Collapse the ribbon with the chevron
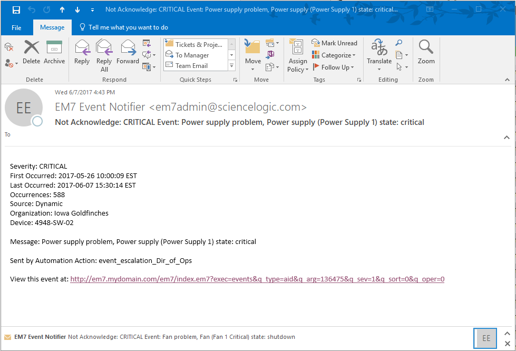Image resolution: width=516 pixels, height=351 pixels. 507,80
